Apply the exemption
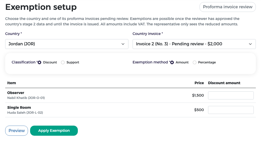 [x=54, y=131]
